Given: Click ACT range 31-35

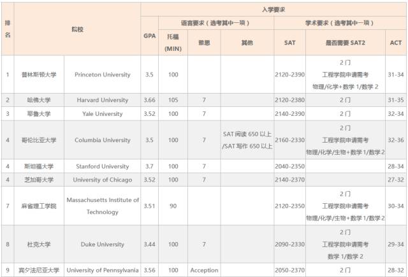Looking at the screenshot, I should click(395, 100).
